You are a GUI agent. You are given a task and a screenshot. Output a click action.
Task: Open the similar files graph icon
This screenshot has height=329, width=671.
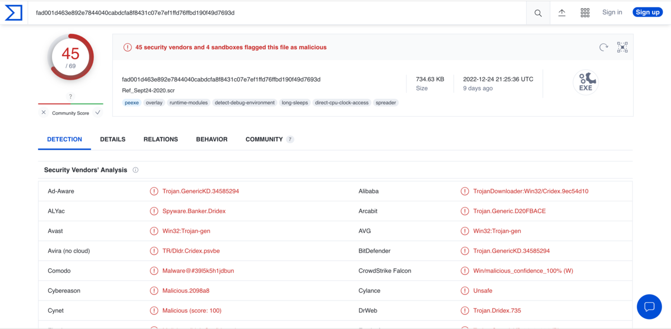point(622,47)
